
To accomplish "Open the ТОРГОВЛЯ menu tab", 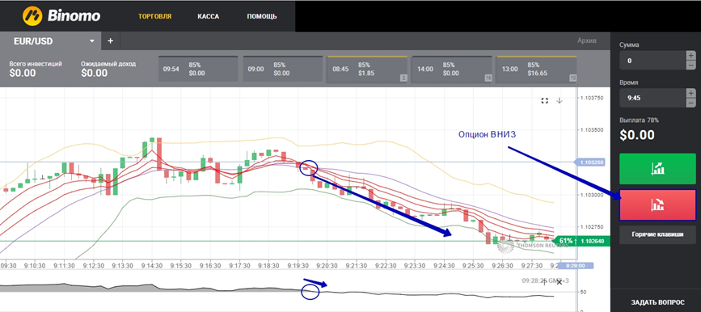I will (x=154, y=16).
